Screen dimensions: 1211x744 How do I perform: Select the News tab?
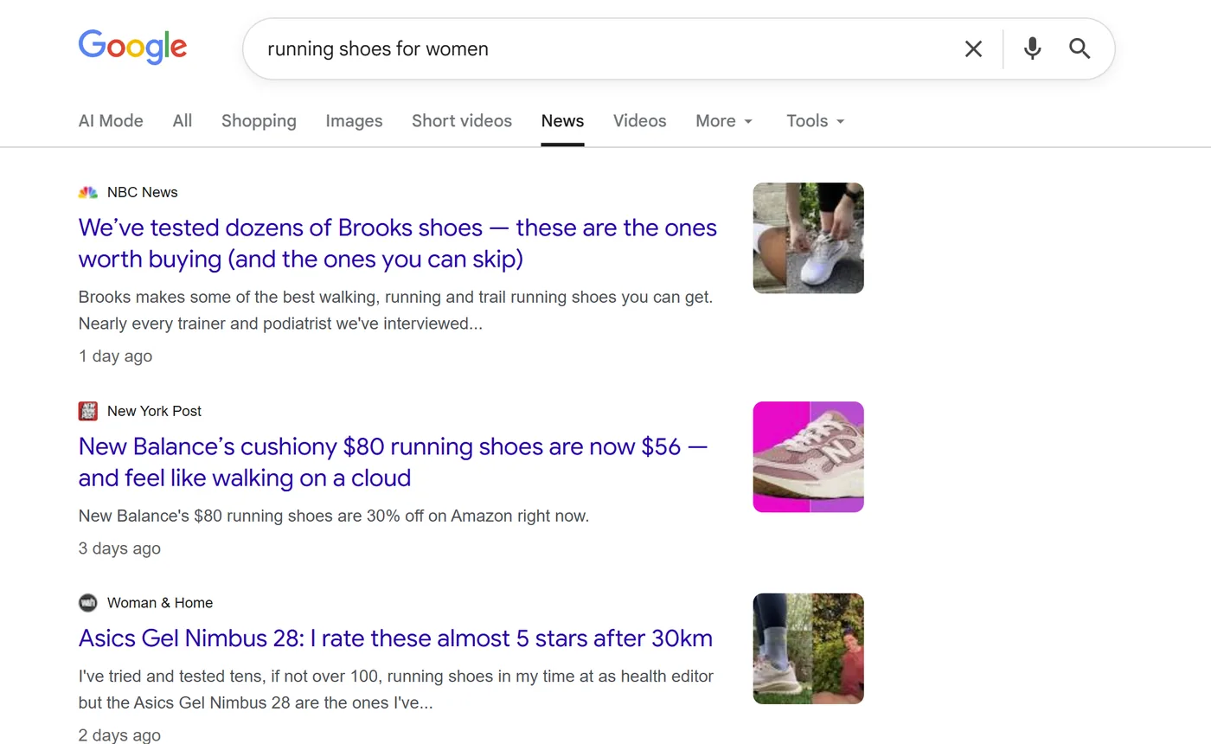pos(562,121)
